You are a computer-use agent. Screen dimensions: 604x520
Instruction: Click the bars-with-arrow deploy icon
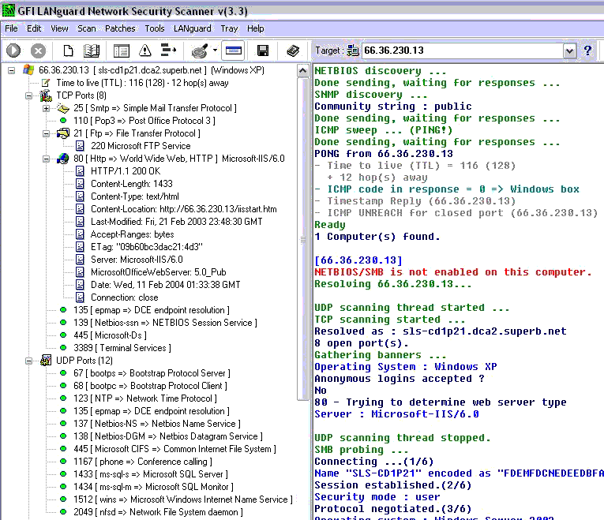pos(168,51)
